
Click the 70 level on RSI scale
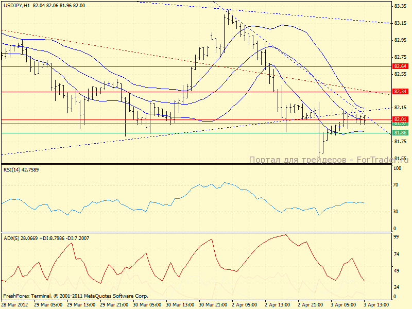(x=397, y=184)
